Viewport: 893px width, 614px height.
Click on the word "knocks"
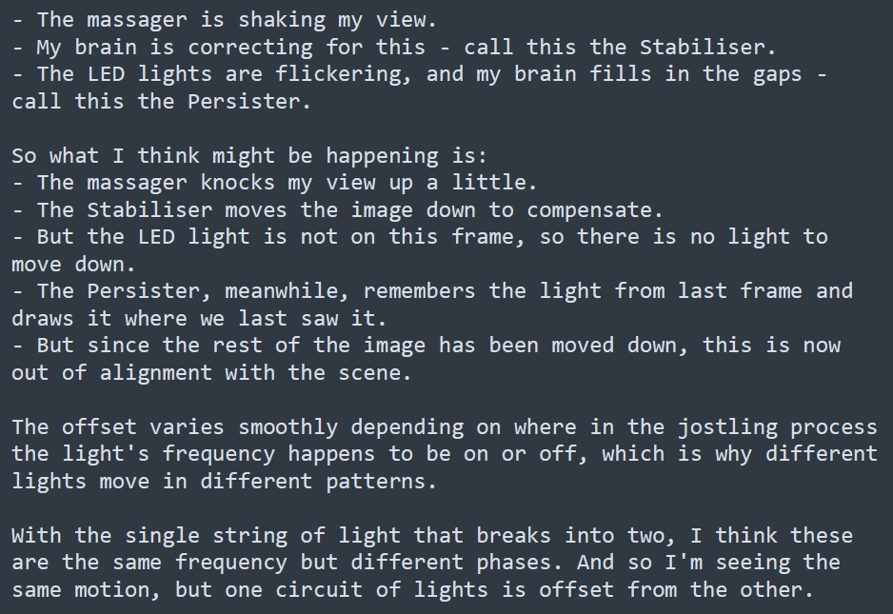237,183
